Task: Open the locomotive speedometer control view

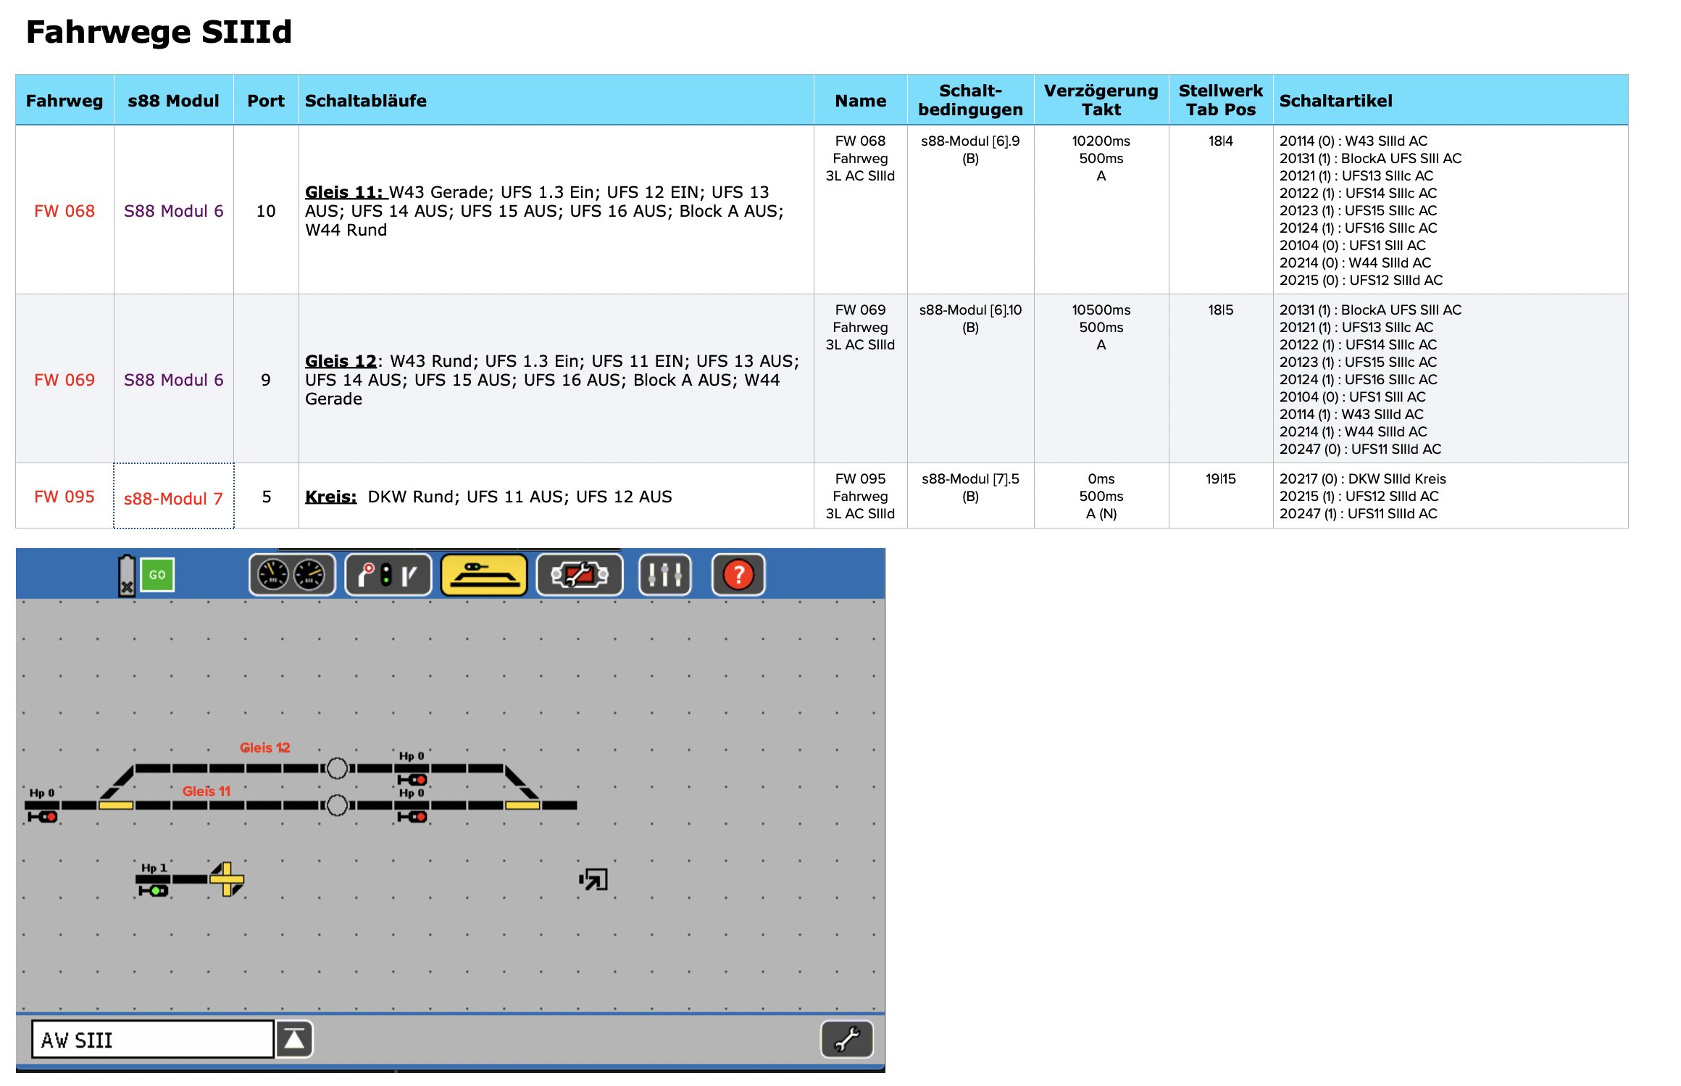Action: tap(292, 575)
